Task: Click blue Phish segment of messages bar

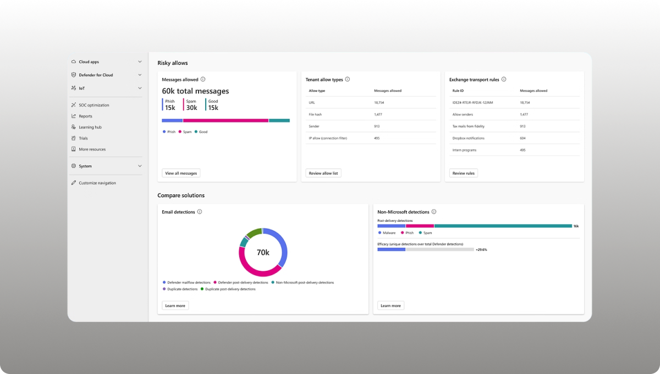Action: (172, 120)
